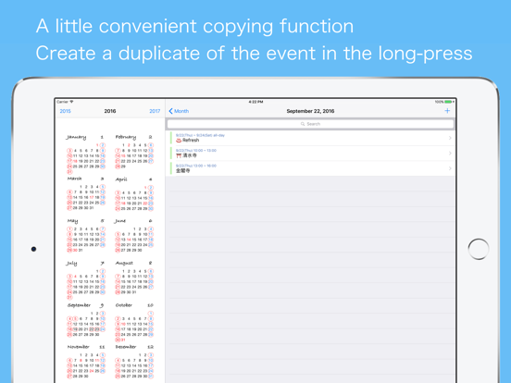Tap the torii gate icon in second event
Screen dimensions: 511x383
179,155
